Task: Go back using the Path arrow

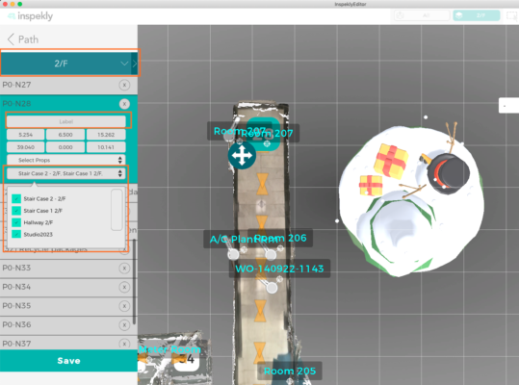Action: (11, 39)
